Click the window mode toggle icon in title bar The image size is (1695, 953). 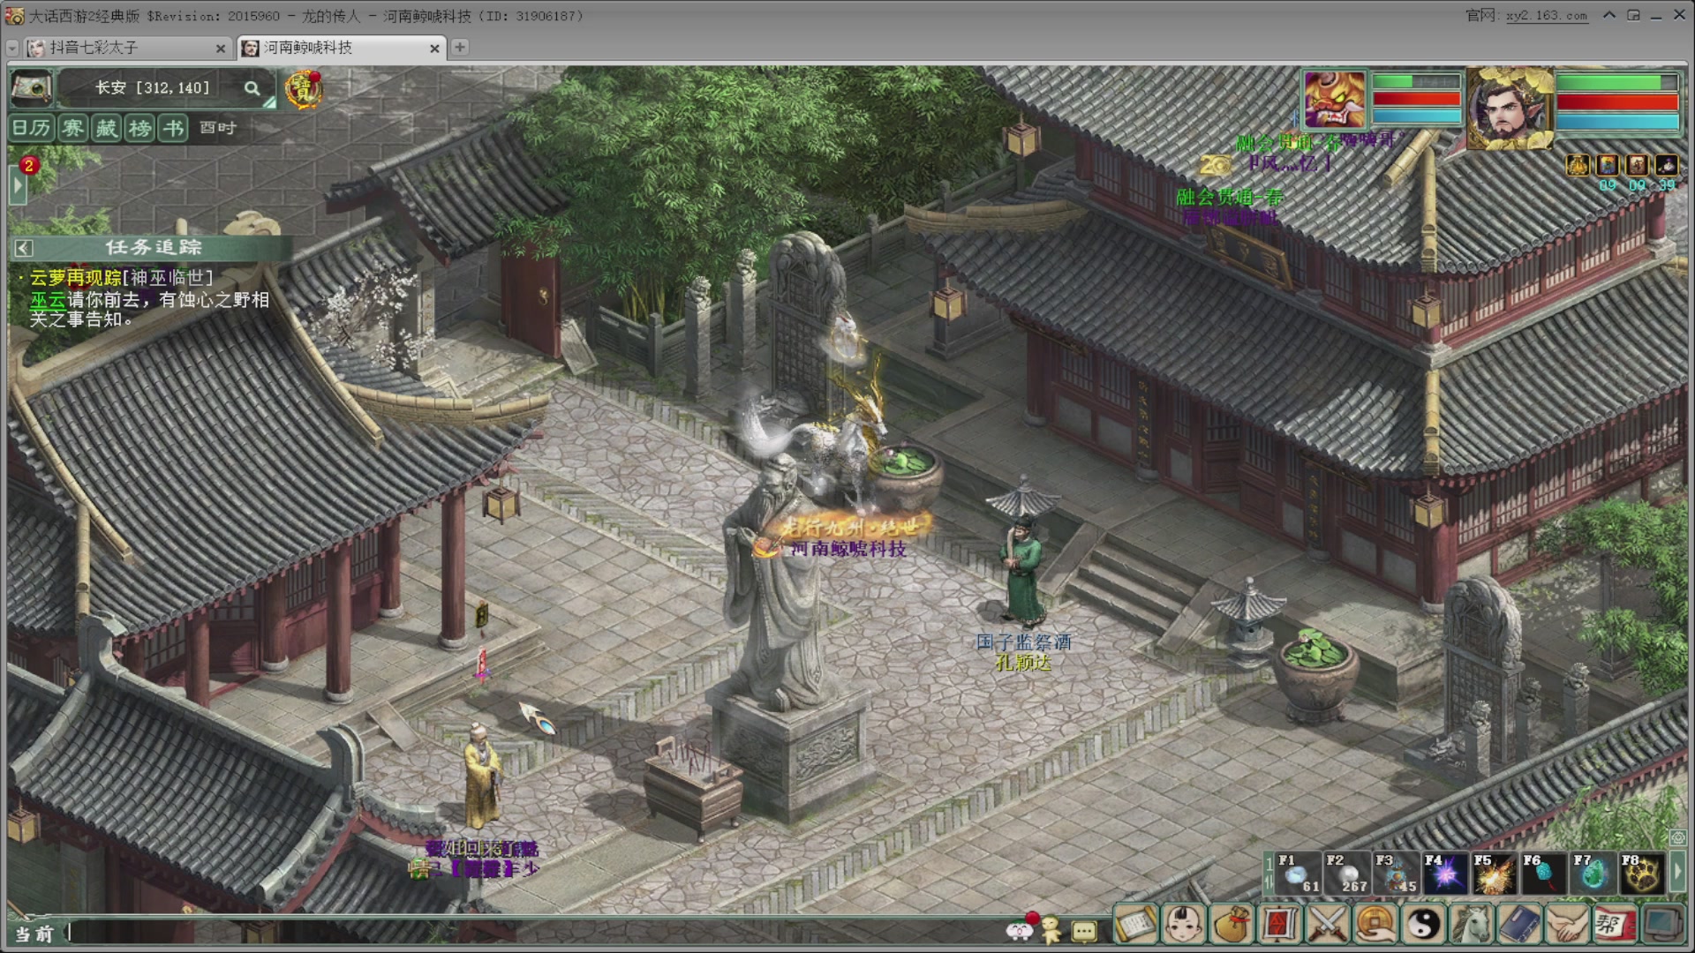[1633, 15]
